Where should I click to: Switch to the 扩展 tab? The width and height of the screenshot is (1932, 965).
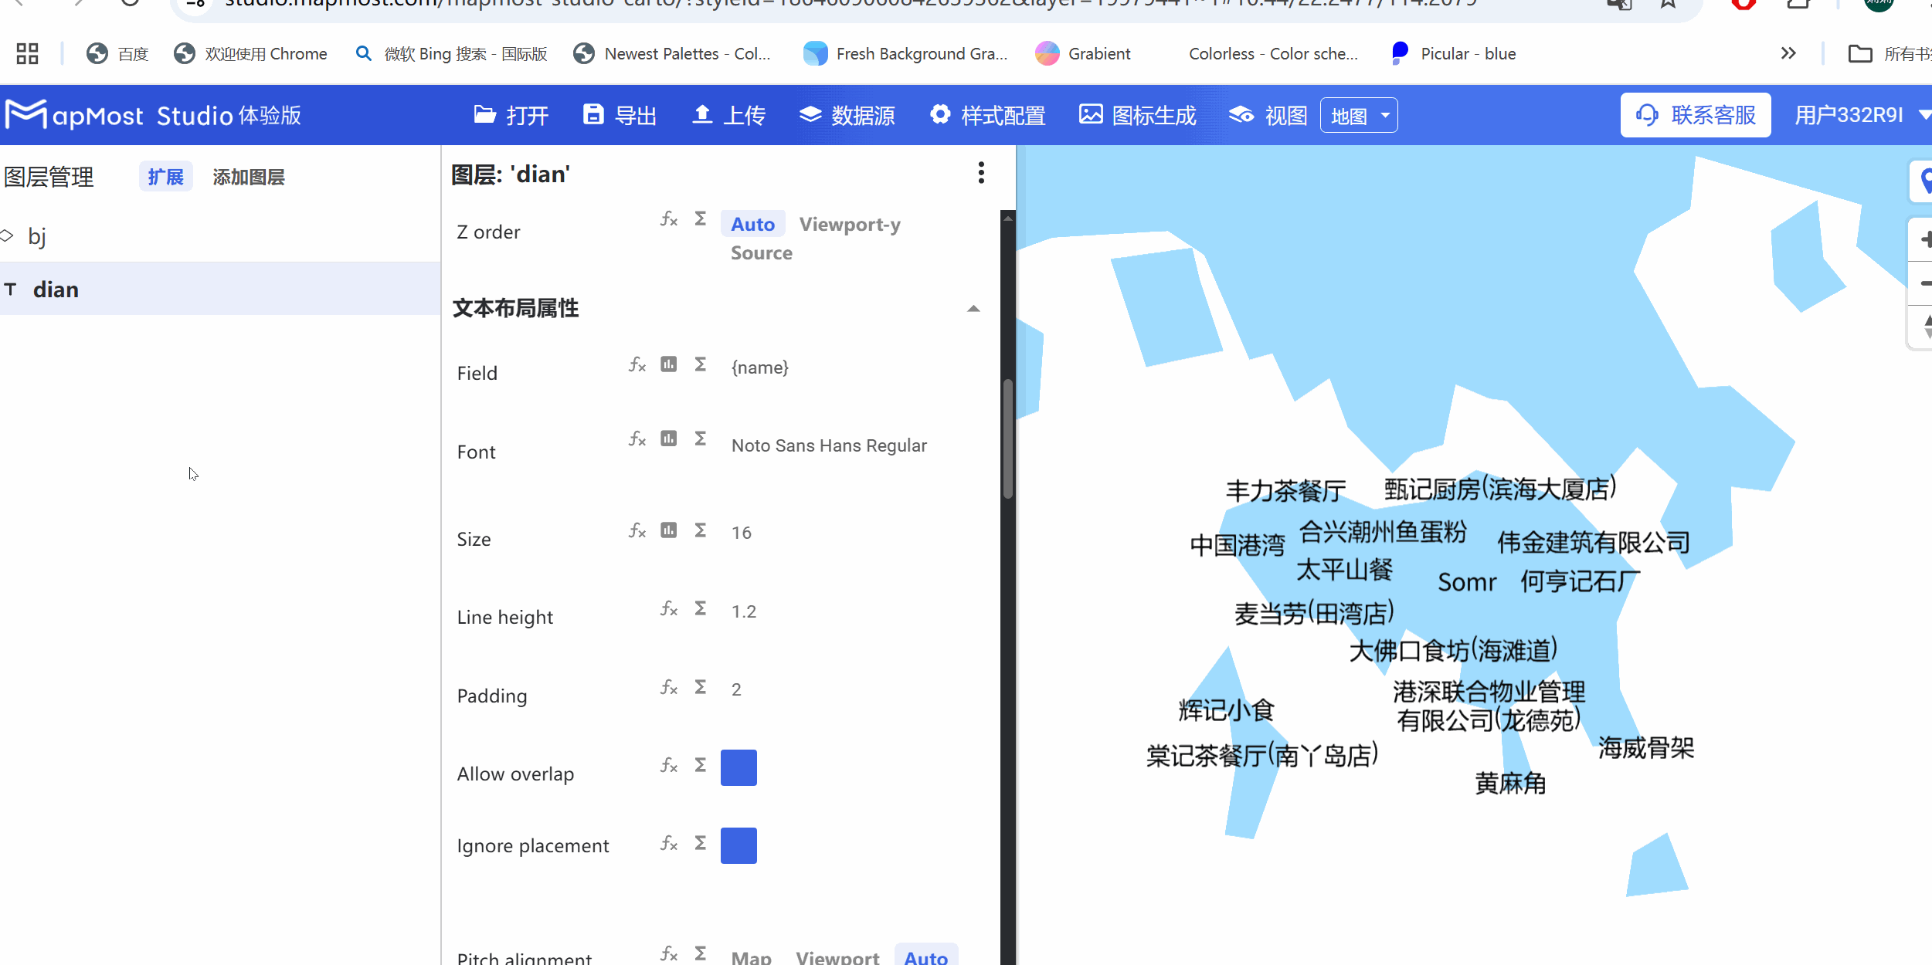click(165, 177)
